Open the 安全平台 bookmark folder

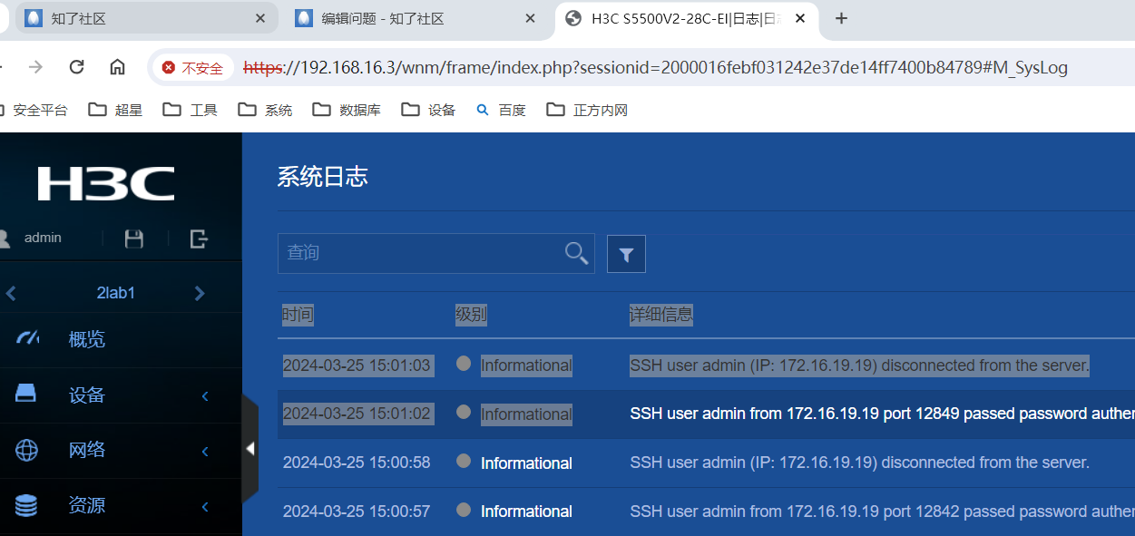tap(34, 110)
